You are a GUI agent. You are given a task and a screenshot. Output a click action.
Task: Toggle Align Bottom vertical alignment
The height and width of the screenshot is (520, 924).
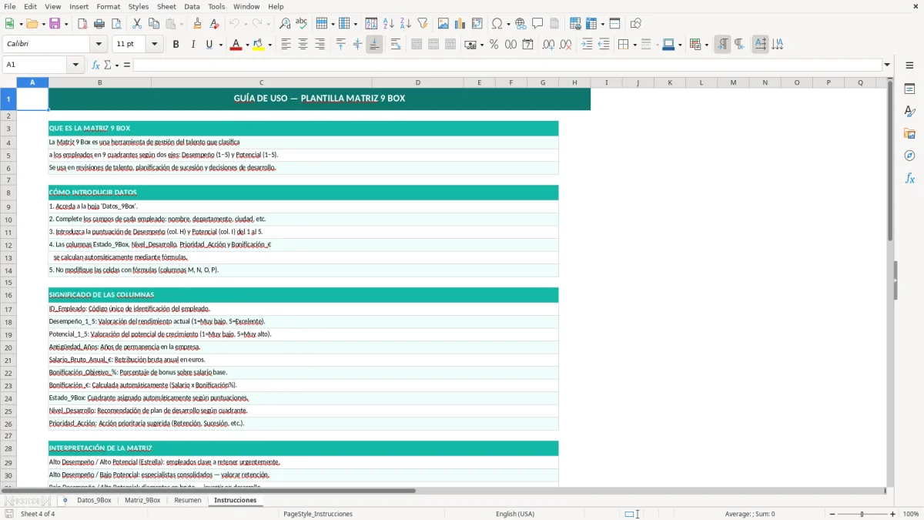click(374, 45)
